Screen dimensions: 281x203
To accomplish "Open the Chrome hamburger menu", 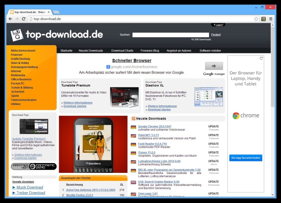I will coord(271,19).
